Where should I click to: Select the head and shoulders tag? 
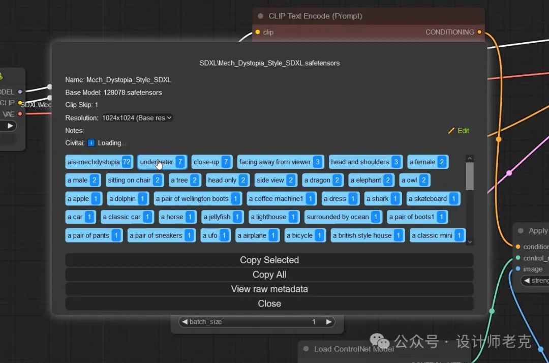click(x=365, y=162)
